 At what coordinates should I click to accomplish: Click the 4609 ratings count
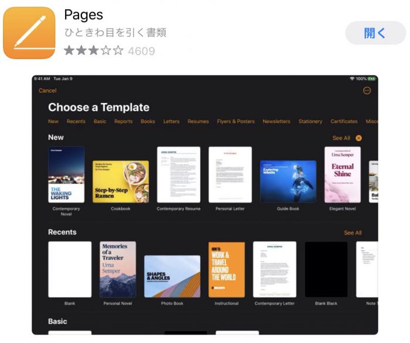point(142,51)
